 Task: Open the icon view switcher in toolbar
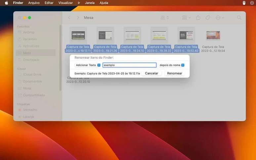click(165, 18)
